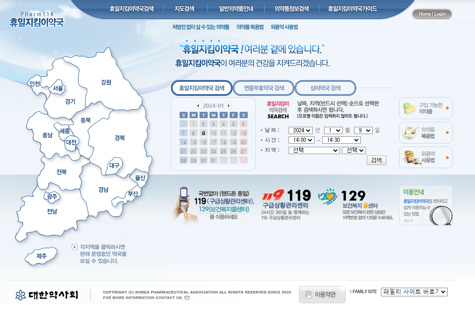Image resolution: width=475 pixels, height=315 pixels.
Task: Open the month dropdown showing 1
Action: click(x=333, y=130)
